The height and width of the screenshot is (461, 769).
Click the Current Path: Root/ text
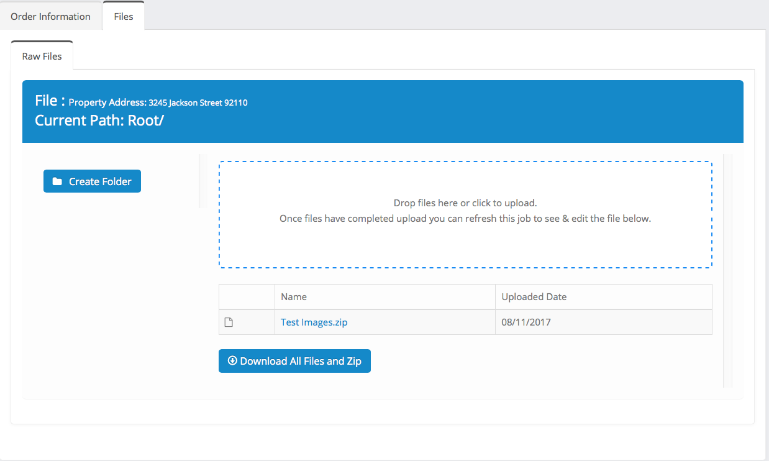(99, 121)
